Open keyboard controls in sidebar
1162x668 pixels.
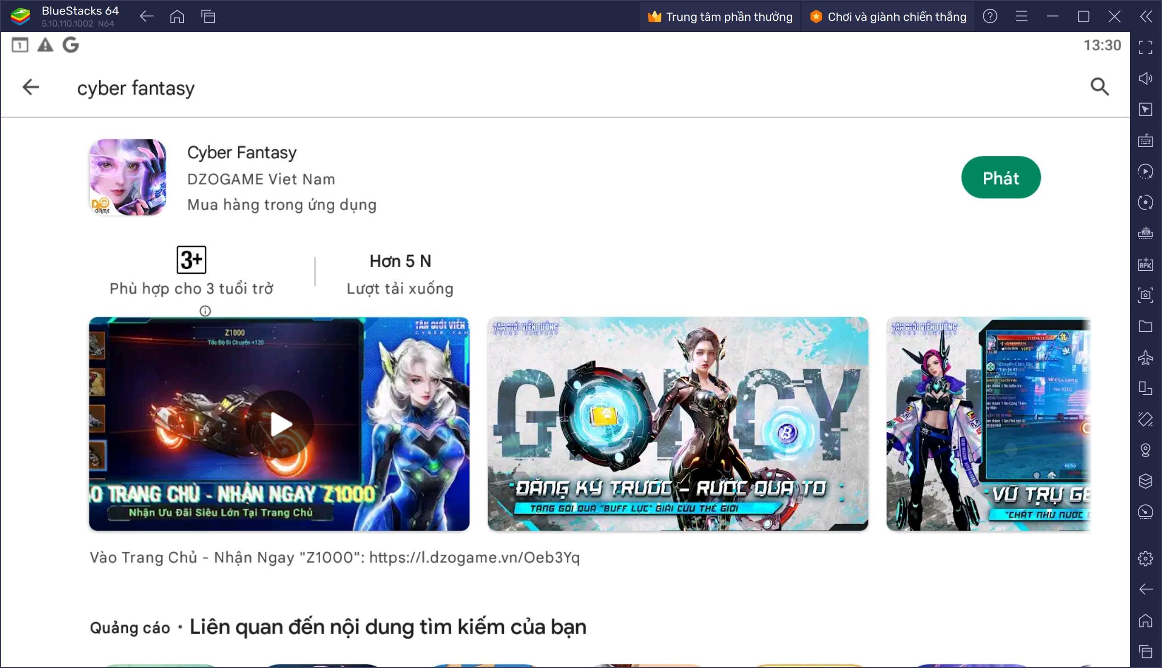(x=1146, y=140)
